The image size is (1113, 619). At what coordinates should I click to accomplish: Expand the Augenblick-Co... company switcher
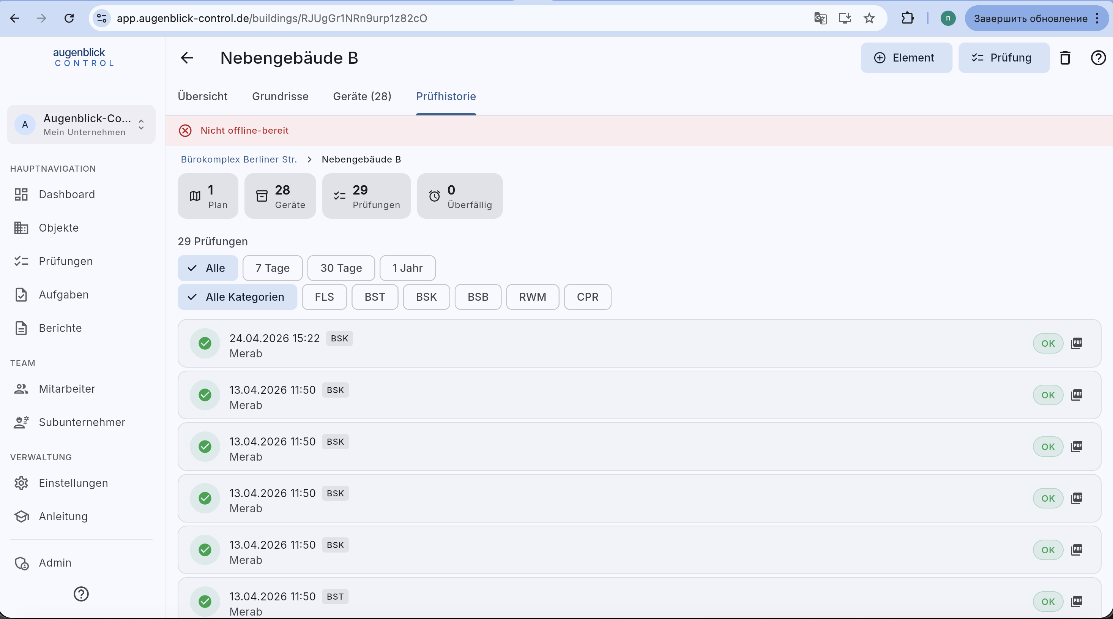[81, 125]
